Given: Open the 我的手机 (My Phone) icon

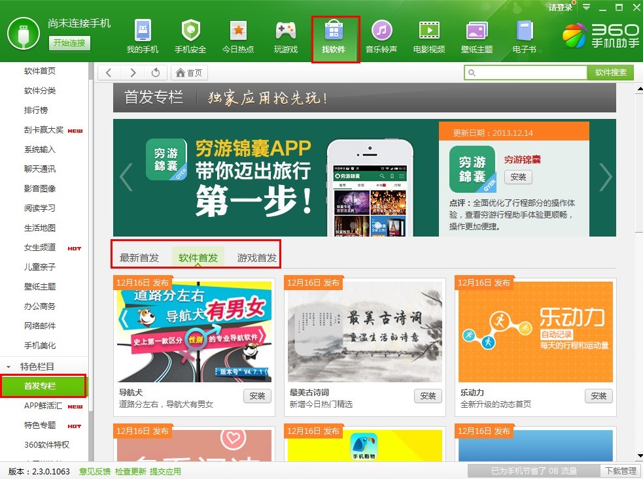Looking at the screenshot, I should (x=143, y=31).
